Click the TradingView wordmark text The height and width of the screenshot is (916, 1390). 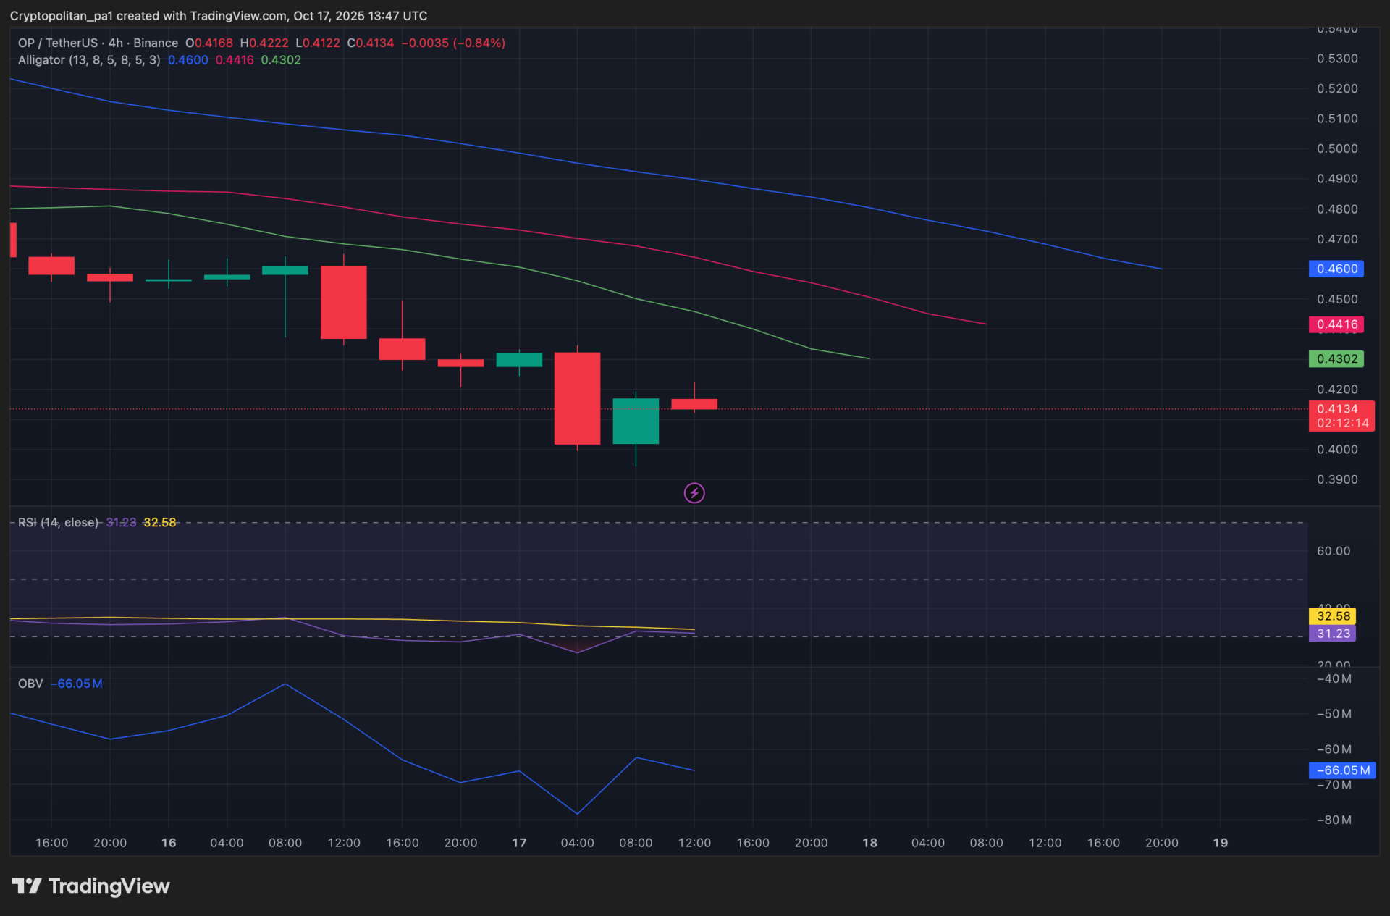click(x=109, y=886)
